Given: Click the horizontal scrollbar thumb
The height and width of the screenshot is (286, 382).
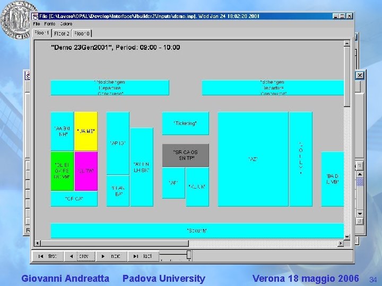Looking at the screenshot, I should 115,243.
